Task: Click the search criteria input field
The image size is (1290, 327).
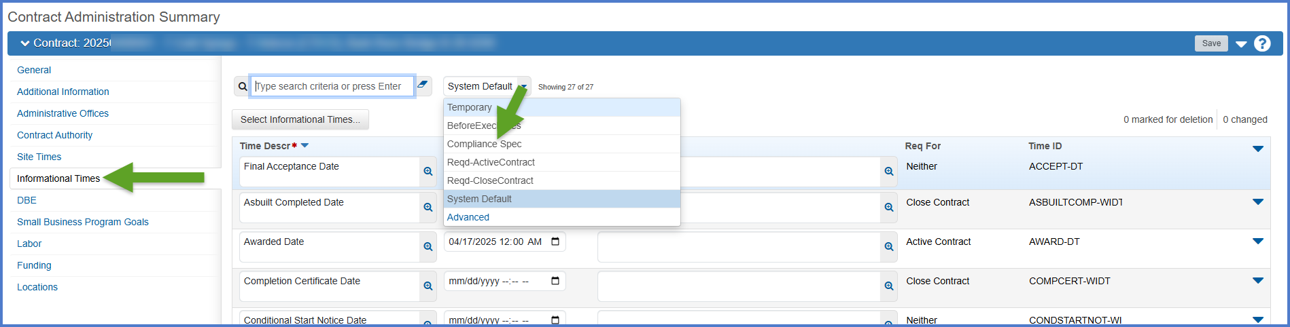Action: click(332, 86)
